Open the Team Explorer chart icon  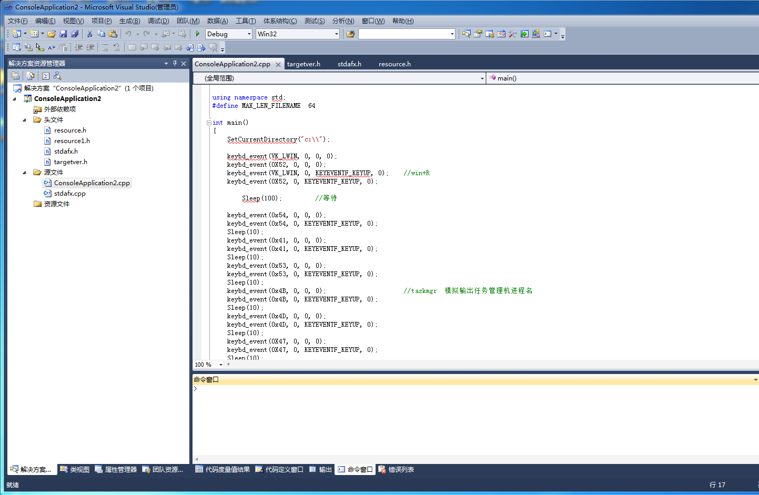(x=490, y=34)
